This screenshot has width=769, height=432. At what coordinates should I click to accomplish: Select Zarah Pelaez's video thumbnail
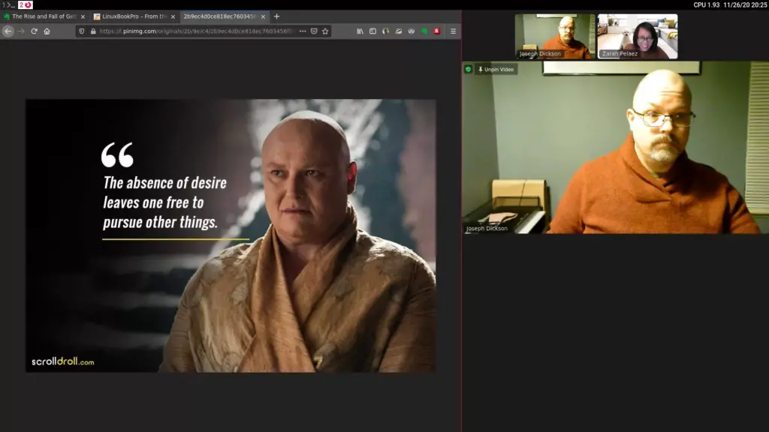(637, 36)
